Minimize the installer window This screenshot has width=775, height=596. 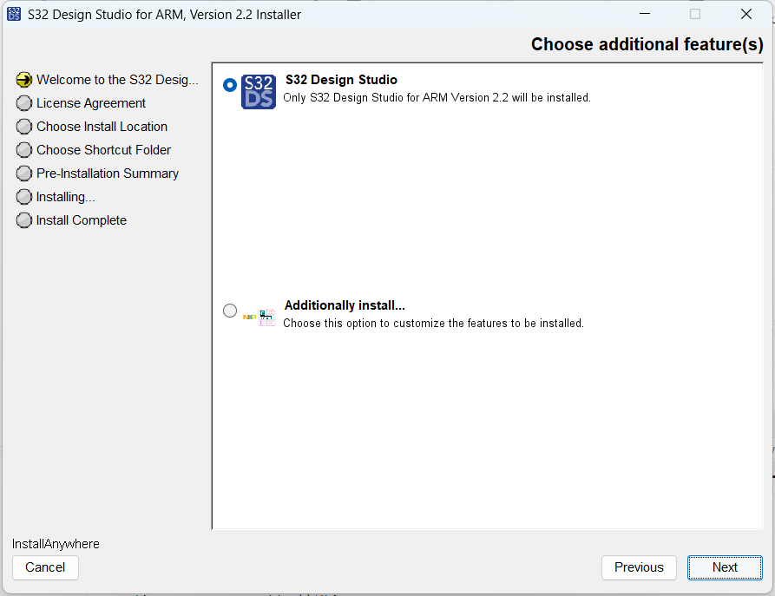pos(644,14)
